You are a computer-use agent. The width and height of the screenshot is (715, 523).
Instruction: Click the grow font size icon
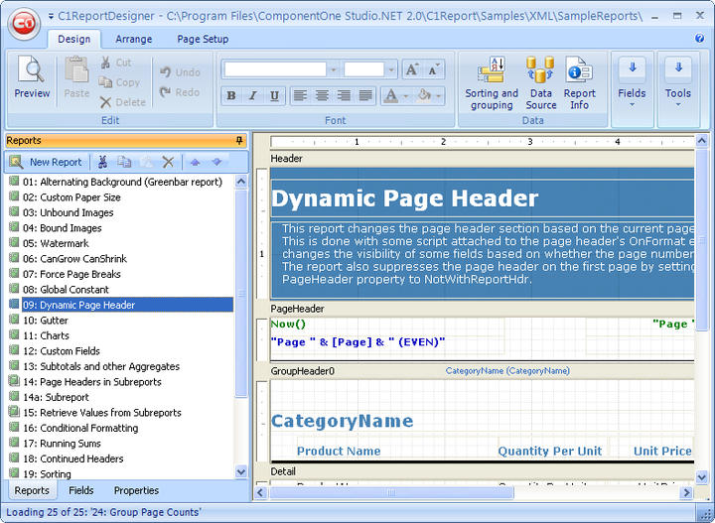(412, 69)
